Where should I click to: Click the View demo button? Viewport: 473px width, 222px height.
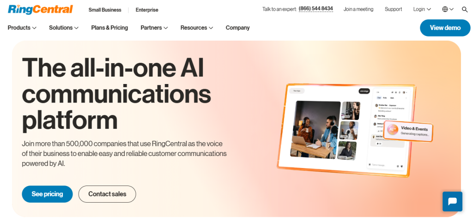pyautogui.click(x=445, y=28)
